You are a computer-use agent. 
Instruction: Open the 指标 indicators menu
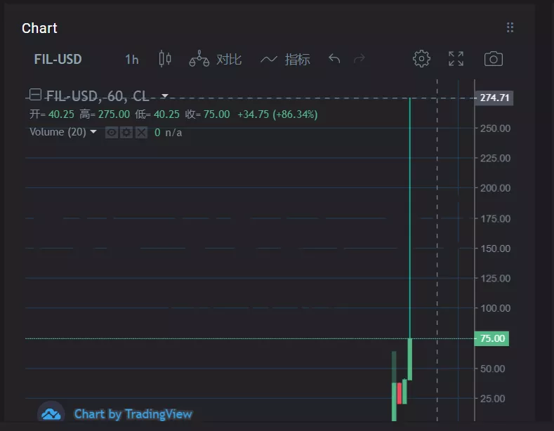click(298, 59)
